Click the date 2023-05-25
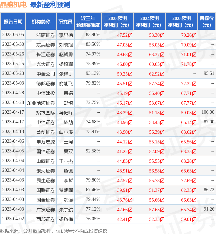 coord(13,64)
